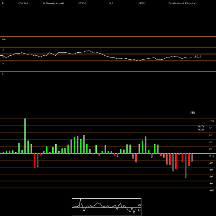Click the 16.26 value label
The height and width of the screenshot is (216, 216).
201,130
